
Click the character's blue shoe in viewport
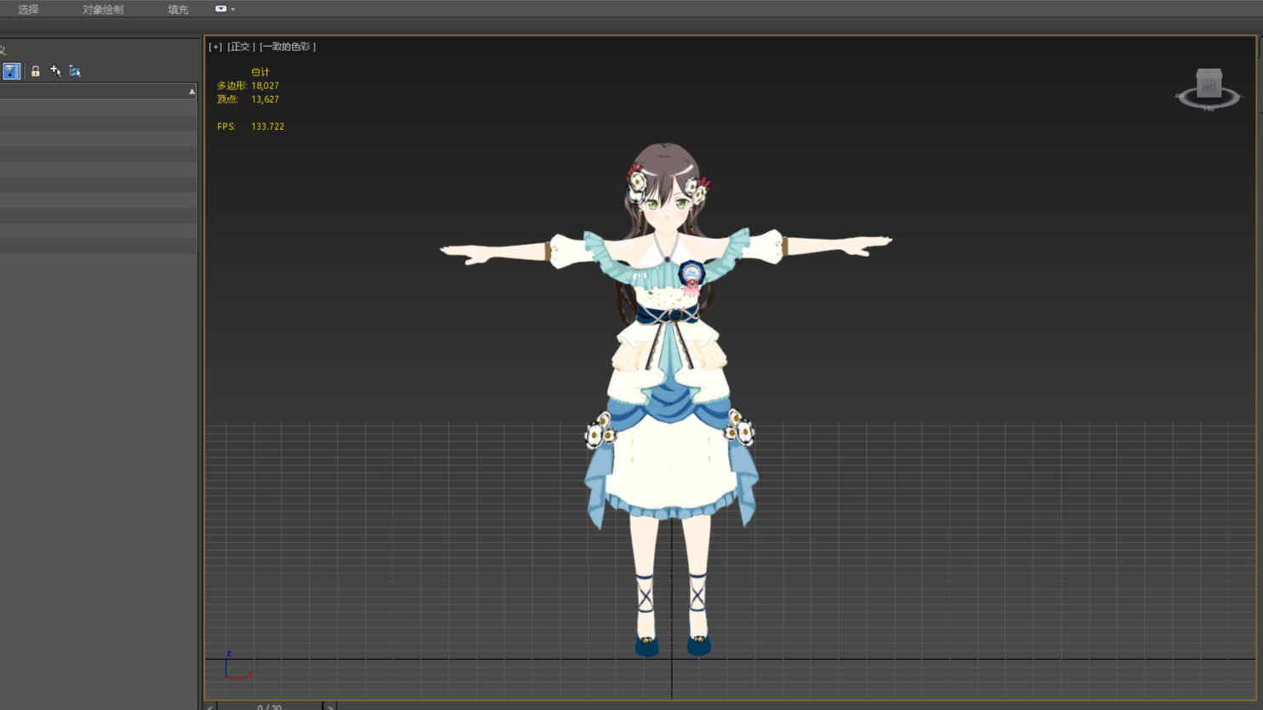[646, 647]
